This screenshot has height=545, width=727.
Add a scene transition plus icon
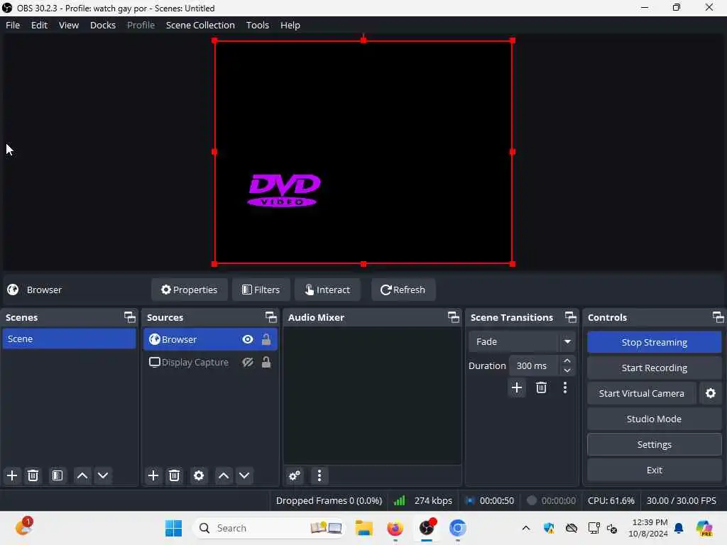click(x=517, y=387)
